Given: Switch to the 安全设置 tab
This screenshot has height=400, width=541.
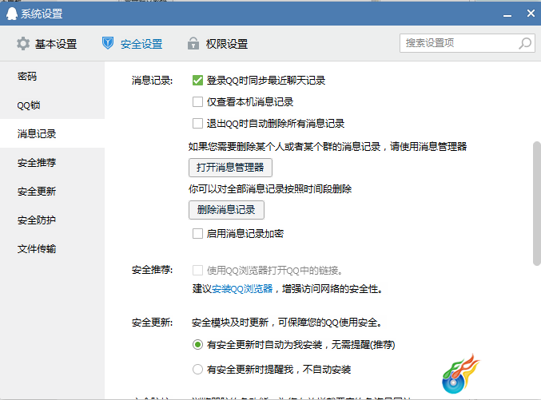Looking at the screenshot, I should pos(132,44).
